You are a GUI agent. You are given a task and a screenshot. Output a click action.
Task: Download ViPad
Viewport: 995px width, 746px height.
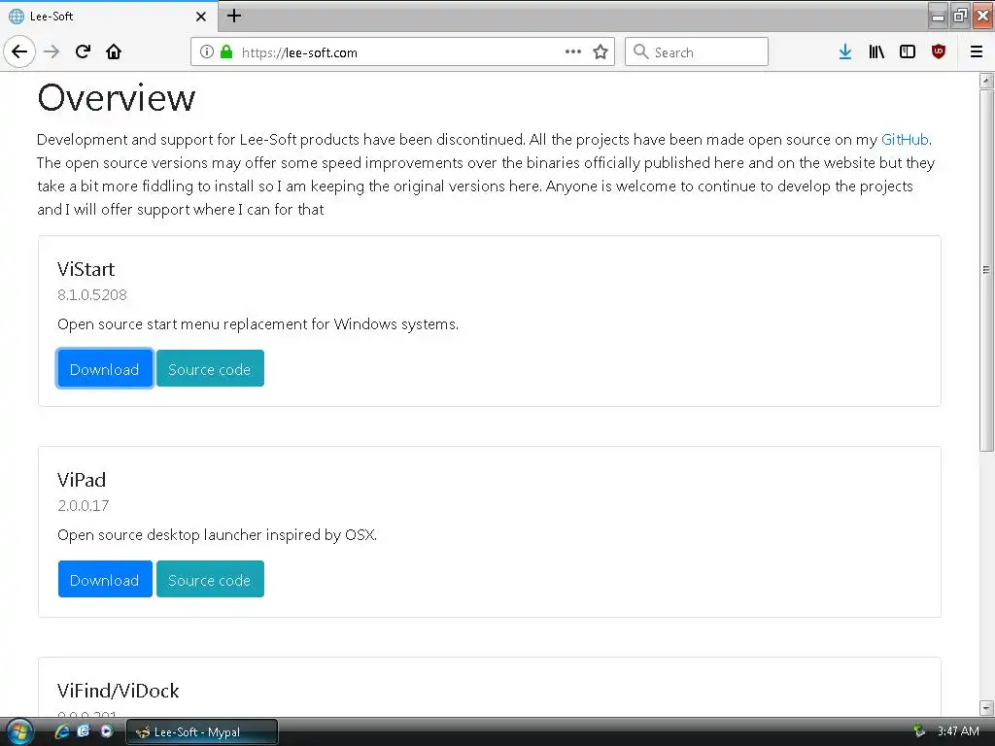coord(105,579)
